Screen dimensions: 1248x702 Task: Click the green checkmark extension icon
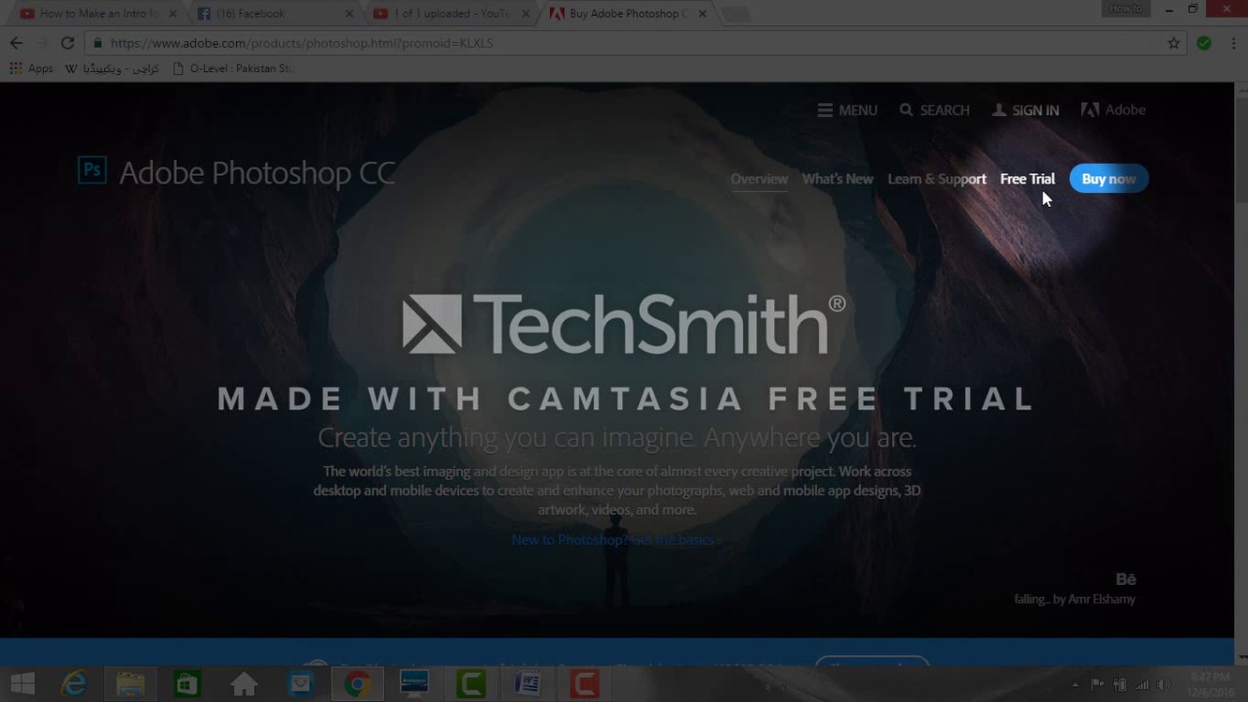pos(1204,43)
